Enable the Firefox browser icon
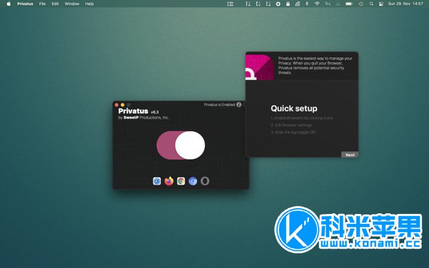The width and height of the screenshot is (429, 268). tap(169, 181)
